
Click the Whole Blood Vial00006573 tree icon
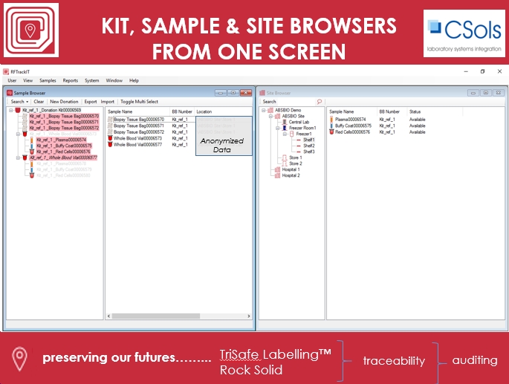point(25,134)
